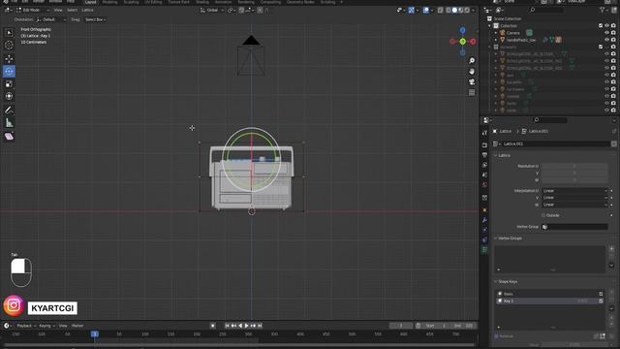Click the Resolution U value field
This screenshot has width=620, height=349.
[574, 166]
